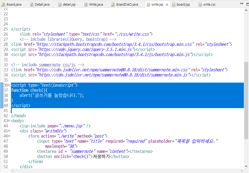Collapse the writeDiv fold at line 45
Image resolution: width=249 pixels, height=173 pixels.
tap(9, 131)
